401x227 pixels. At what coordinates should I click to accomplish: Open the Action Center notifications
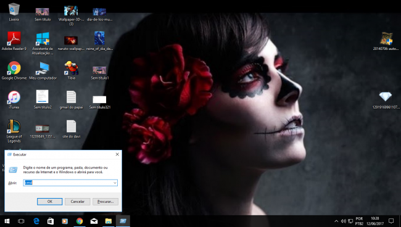pyautogui.click(x=391, y=221)
